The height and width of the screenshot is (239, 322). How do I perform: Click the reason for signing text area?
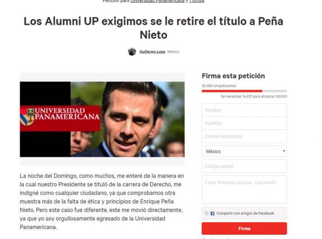(x=244, y=188)
